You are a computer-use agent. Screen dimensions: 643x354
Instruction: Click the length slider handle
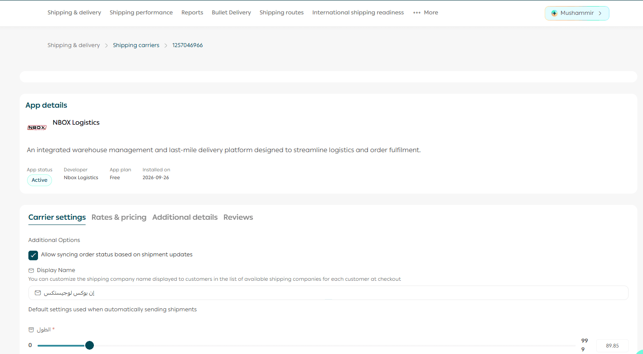point(90,345)
